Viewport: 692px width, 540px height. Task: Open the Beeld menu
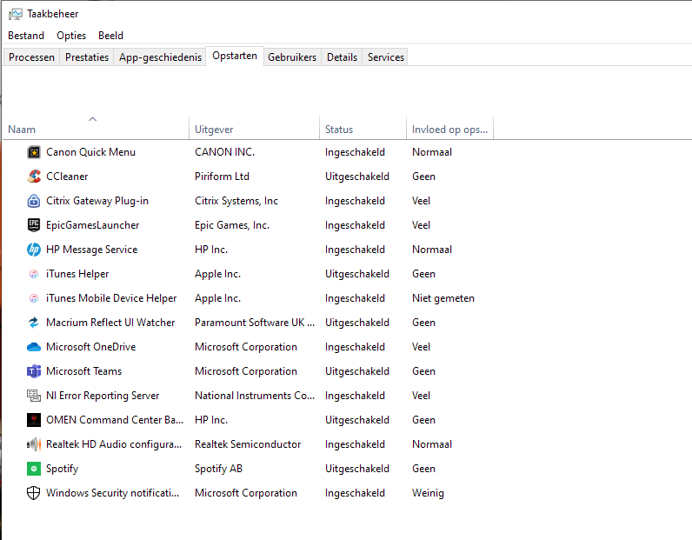tap(110, 36)
